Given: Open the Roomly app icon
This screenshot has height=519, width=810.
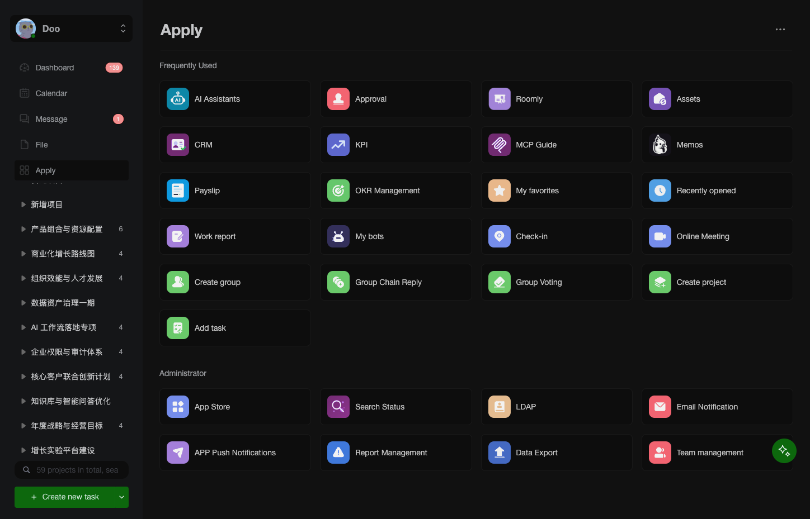Looking at the screenshot, I should click(500, 99).
